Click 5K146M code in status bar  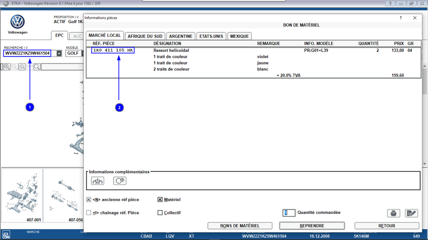click(361, 236)
